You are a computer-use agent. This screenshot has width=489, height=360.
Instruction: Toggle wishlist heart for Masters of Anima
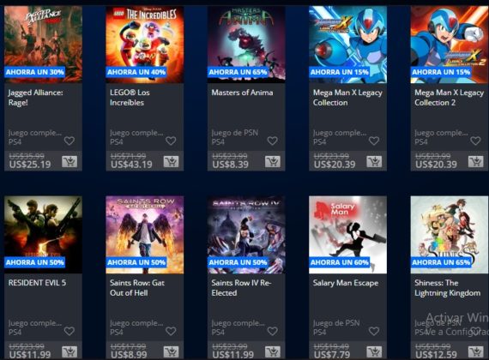[x=272, y=141]
